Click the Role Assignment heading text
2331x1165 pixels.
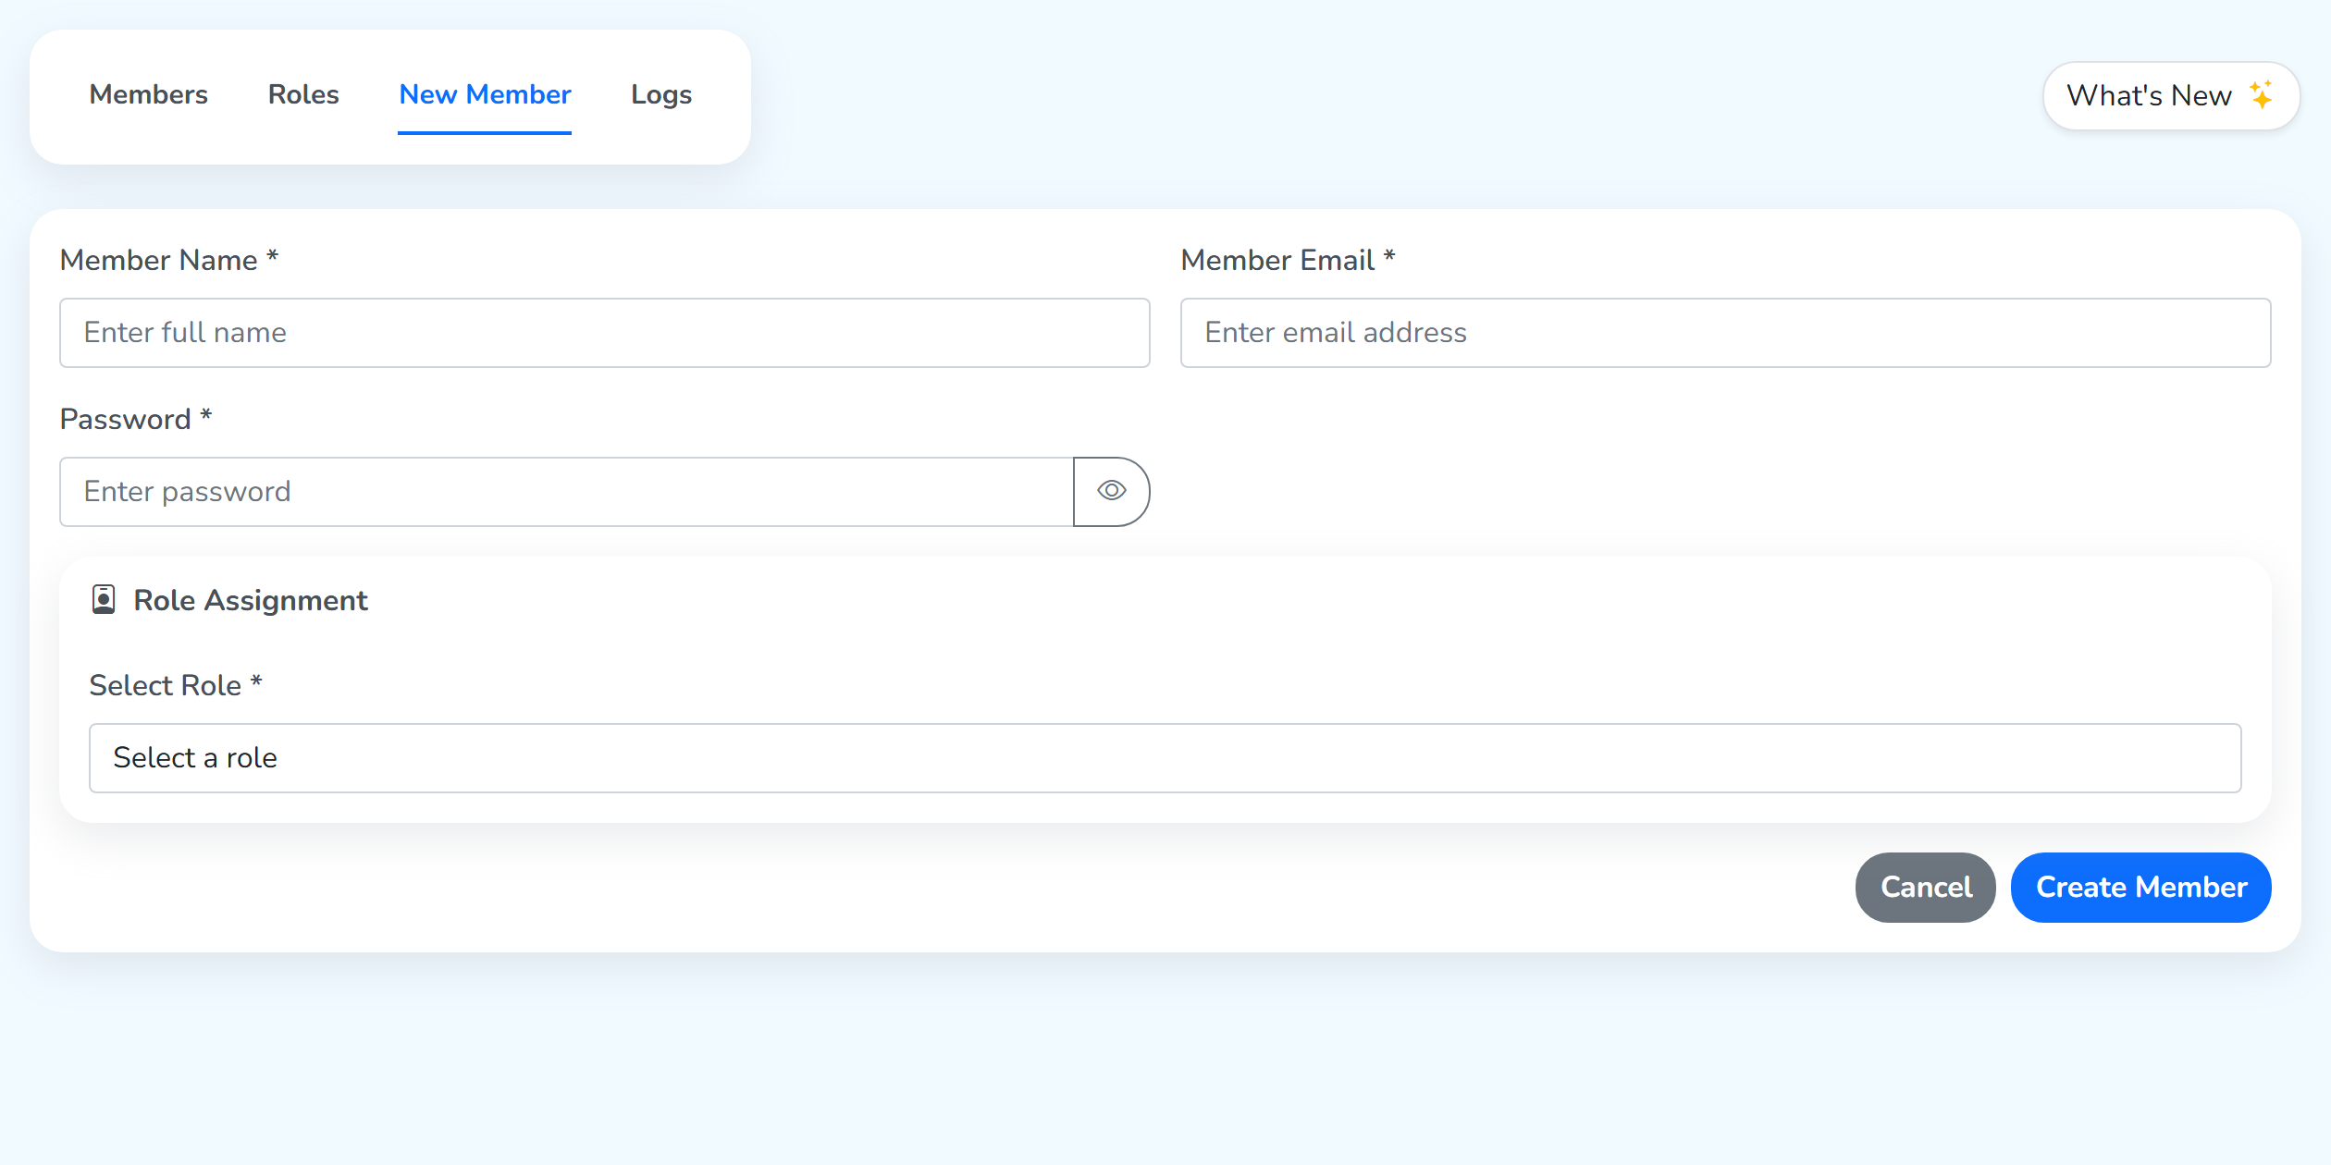click(251, 601)
